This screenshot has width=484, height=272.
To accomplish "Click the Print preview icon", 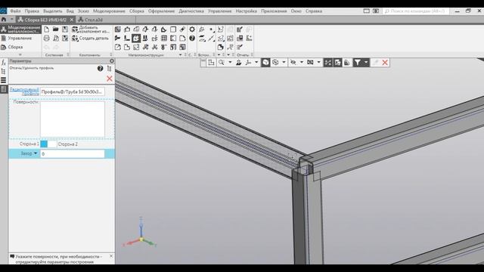I will 55,39.
